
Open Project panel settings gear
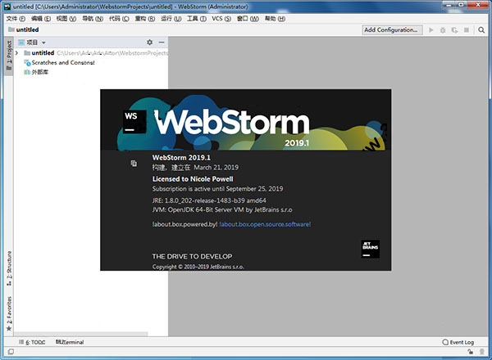(150, 43)
